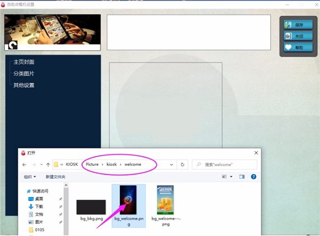
Task: Expand the address bar history dropdown
Action: click(x=171, y=164)
